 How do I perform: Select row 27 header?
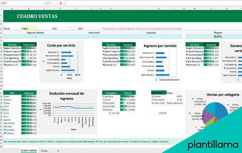tap(1, 110)
